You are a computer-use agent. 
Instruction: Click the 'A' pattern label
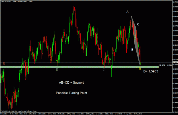[x=127, y=12]
